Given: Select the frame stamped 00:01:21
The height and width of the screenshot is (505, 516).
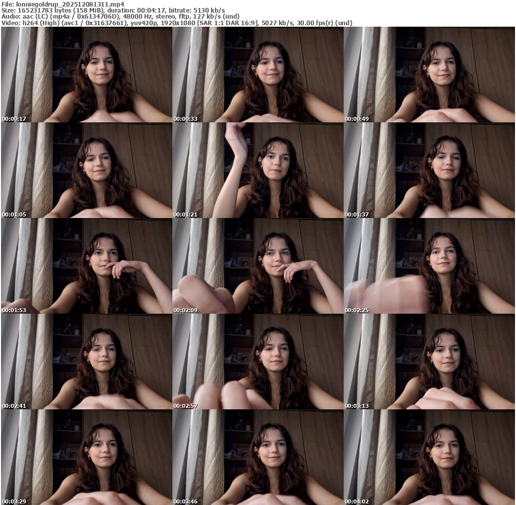Looking at the screenshot, I should coord(258,170).
